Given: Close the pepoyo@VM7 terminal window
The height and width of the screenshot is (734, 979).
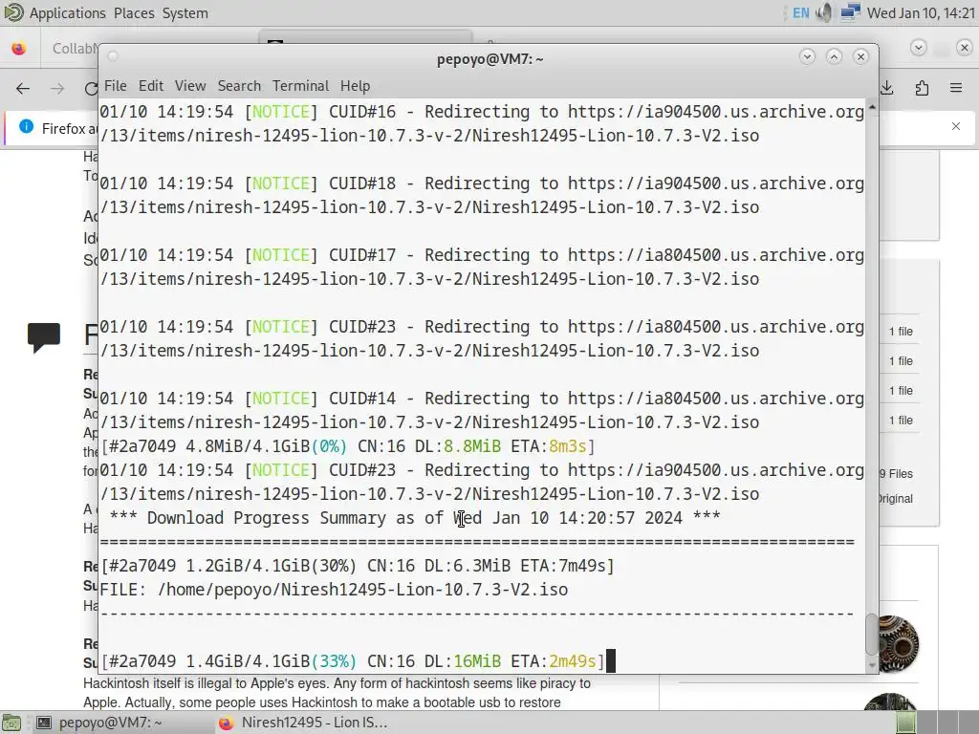Looking at the screenshot, I should (x=861, y=56).
